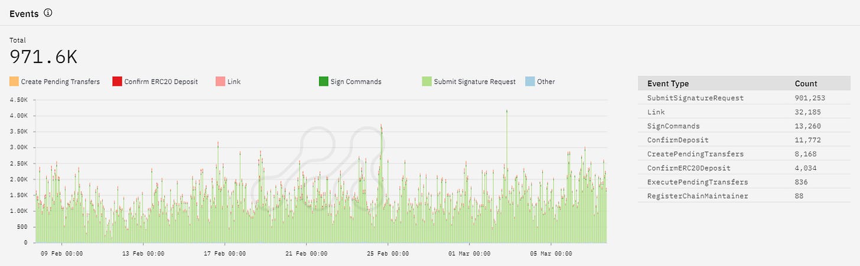Toggle the Other light blue legend swatch

tap(529, 81)
